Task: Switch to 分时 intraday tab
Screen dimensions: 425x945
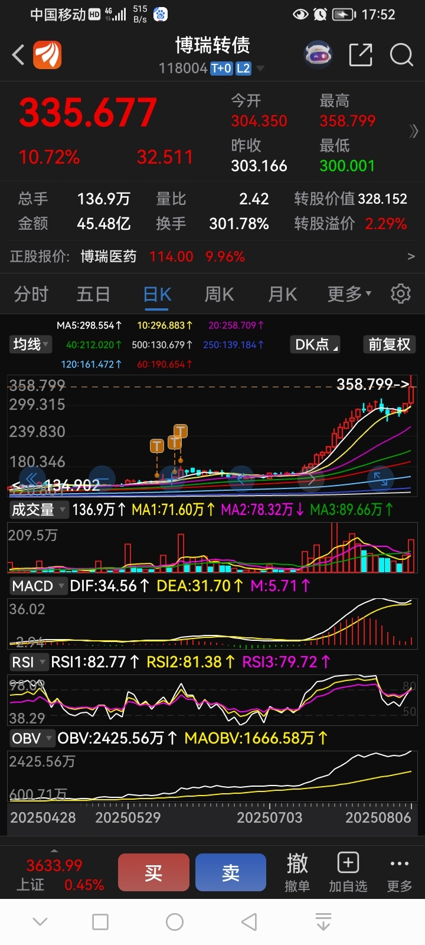Action: pyautogui.click(x=31, y=294)
